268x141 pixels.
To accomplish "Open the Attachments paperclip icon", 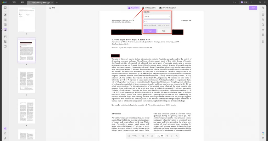I will pos(5,138).
